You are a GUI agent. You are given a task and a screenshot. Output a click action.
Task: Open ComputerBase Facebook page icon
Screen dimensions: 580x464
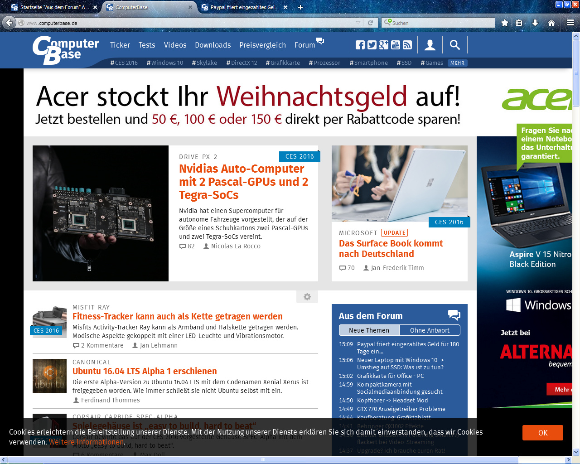tap(360, 45)
